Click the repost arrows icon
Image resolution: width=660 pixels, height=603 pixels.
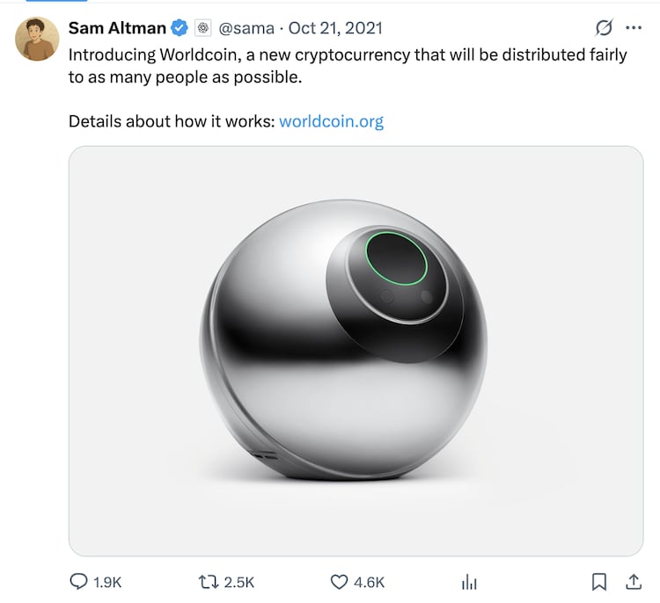209,581
